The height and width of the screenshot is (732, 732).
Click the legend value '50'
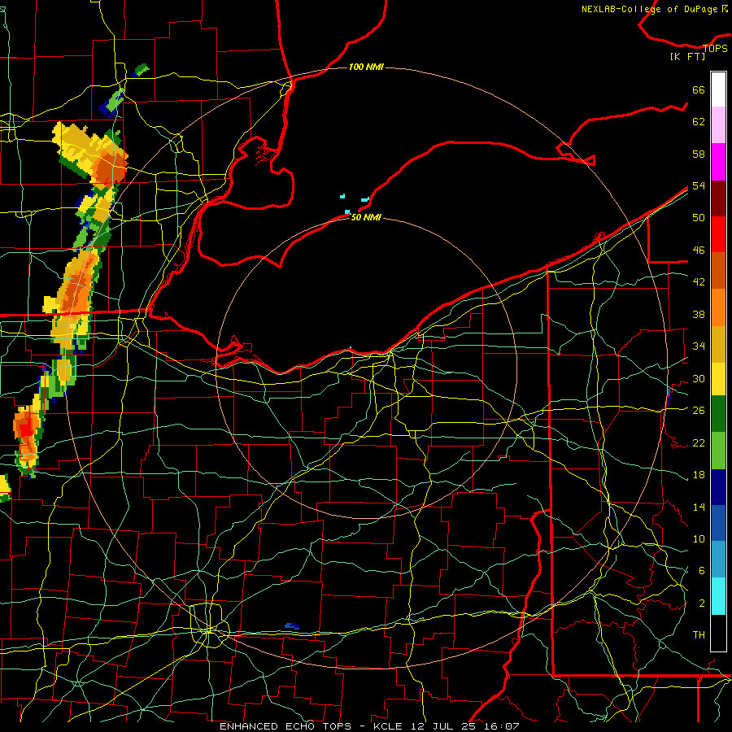click(x=699, y=217)
